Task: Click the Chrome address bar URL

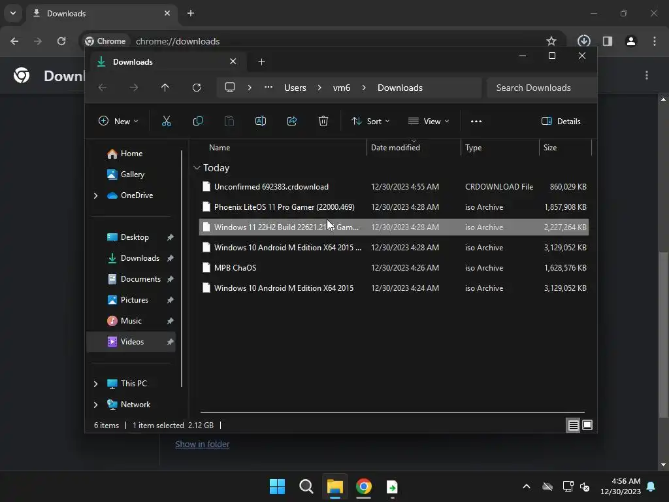Action: click(x=178, y=41)
